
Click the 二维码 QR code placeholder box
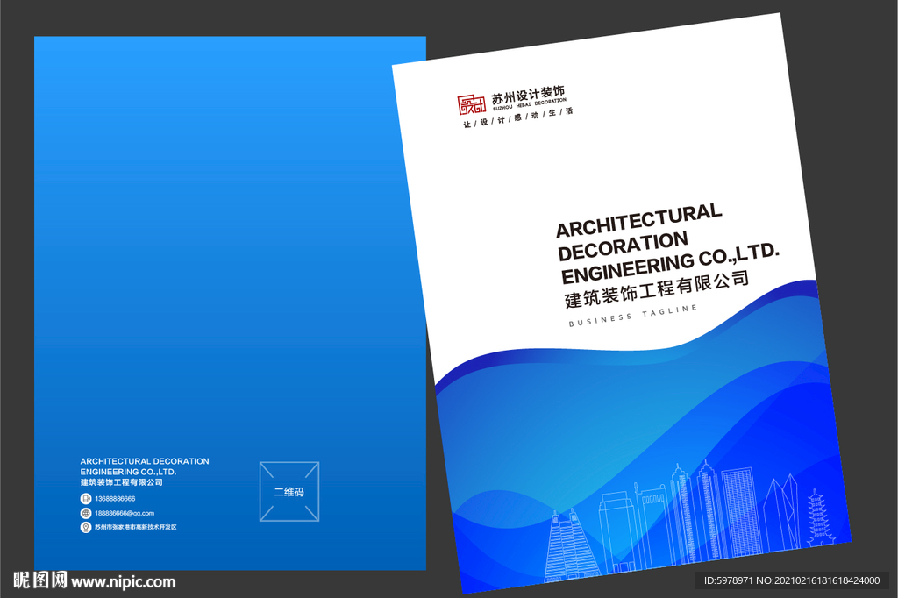click(x=289, y=491)
